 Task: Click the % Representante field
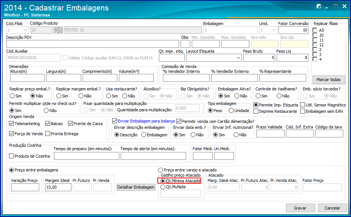pos(283,78)
